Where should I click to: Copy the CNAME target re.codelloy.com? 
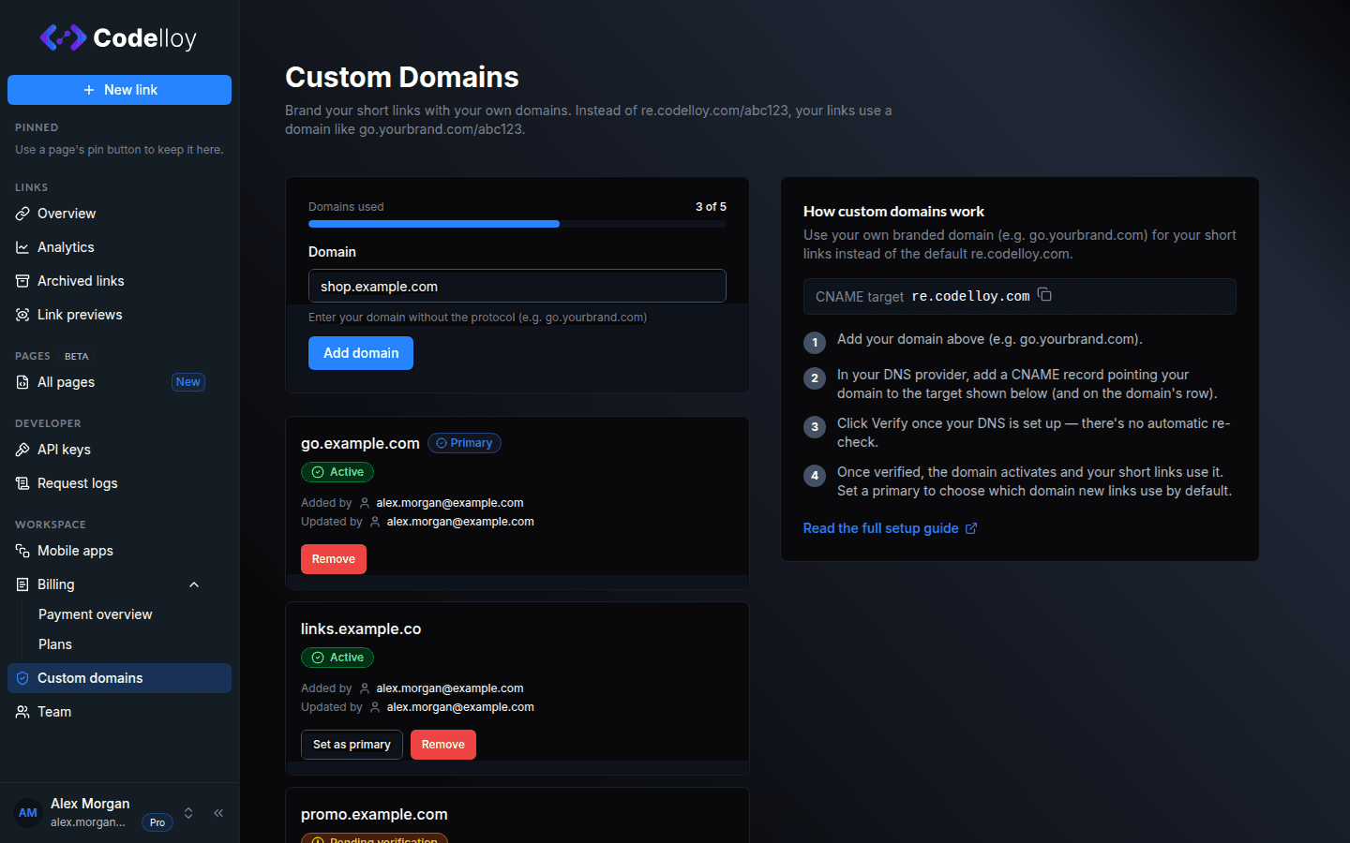coord(1044,295)
